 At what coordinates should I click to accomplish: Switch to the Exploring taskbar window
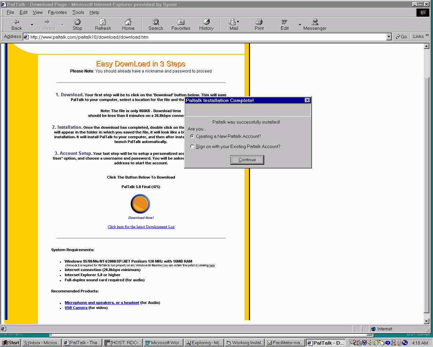pyautogui.click(x=204, y=343)
